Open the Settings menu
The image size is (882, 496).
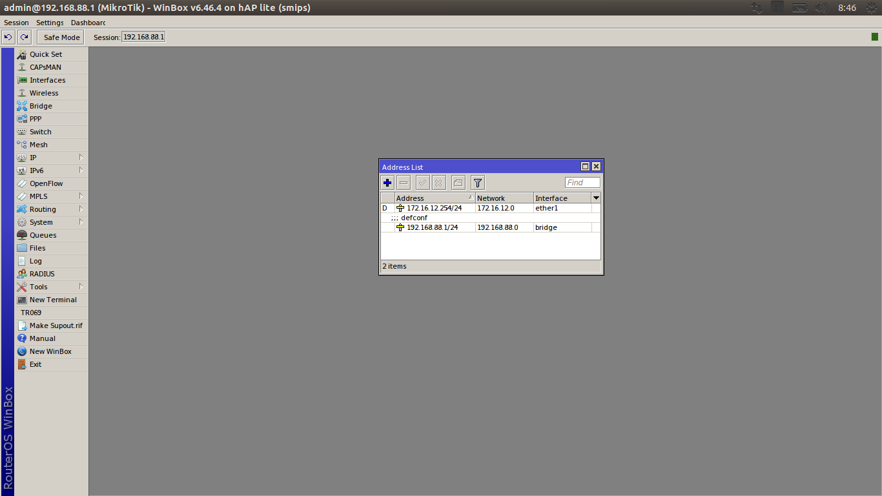coord(50,23)
